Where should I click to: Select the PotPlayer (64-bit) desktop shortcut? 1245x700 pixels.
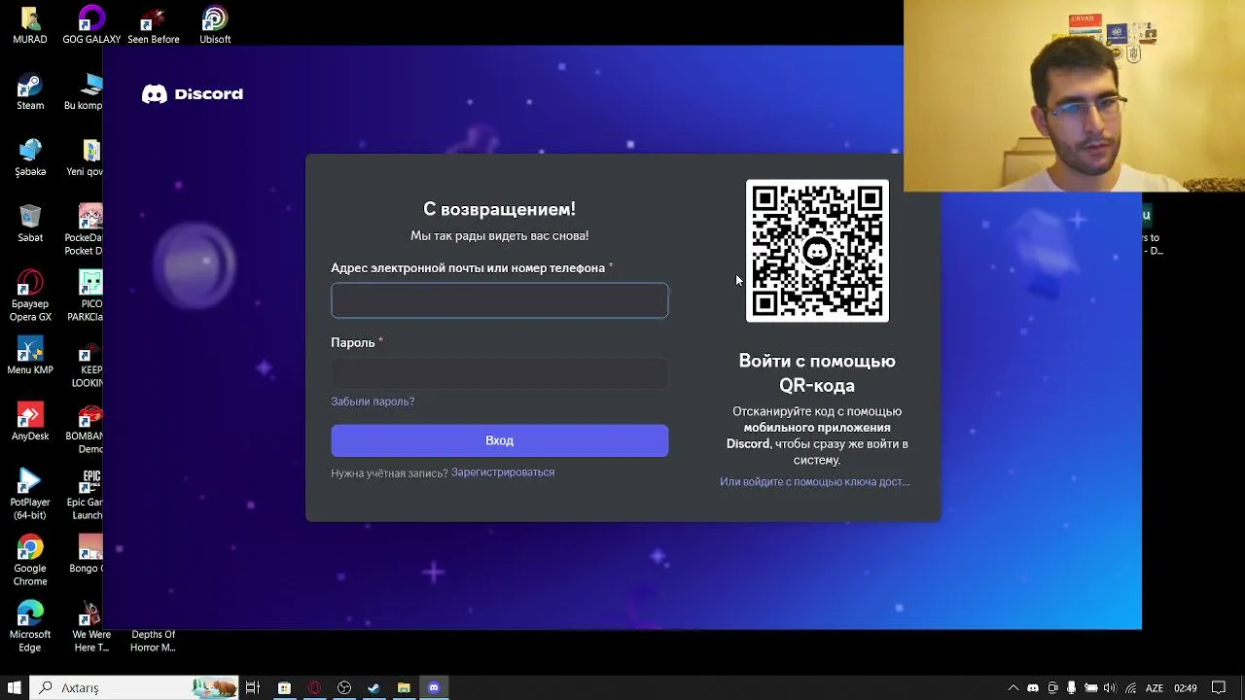30,495
